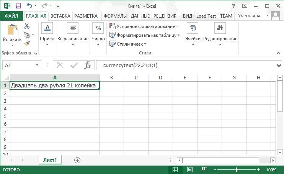Expand the Стили ячеек dropdown
This screenshot has height=174, width=284.
[x=129, y=44]
